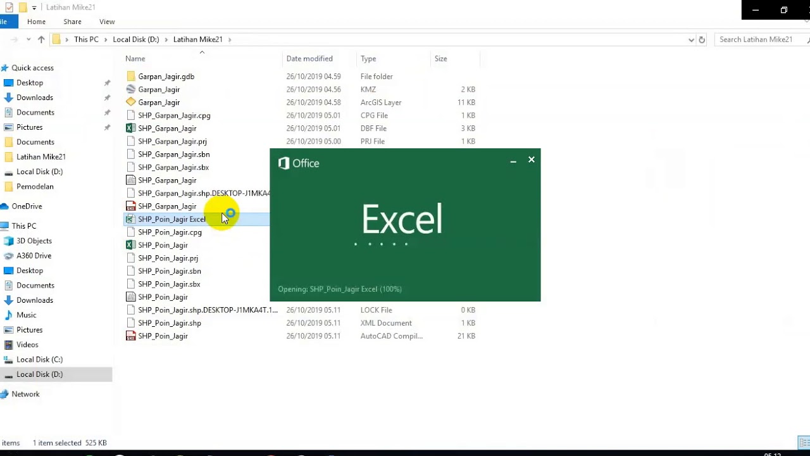
Task: Click the Quick access star icon
Action: (4, 68)
